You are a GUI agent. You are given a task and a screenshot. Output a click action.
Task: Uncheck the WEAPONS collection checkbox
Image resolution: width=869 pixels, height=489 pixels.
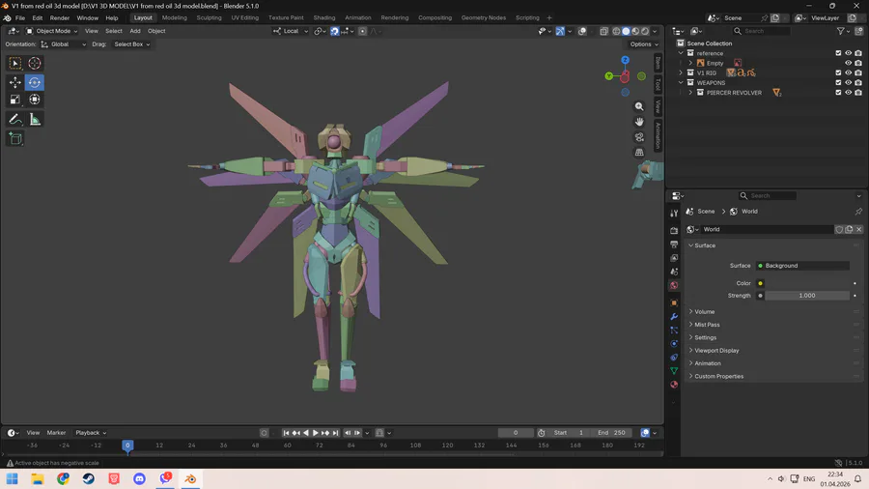(x=838, y=83)
